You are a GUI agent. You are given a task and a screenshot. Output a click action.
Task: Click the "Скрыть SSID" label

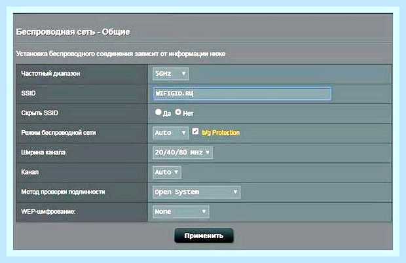coord(39,113)
